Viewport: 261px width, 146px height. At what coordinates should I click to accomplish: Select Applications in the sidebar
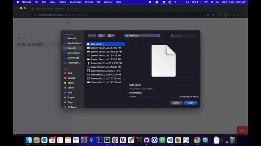[72, 43]
